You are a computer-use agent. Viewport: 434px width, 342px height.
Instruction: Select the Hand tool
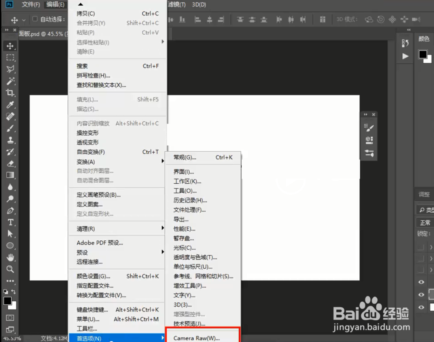pyautogui.click(x=10, y=258)
